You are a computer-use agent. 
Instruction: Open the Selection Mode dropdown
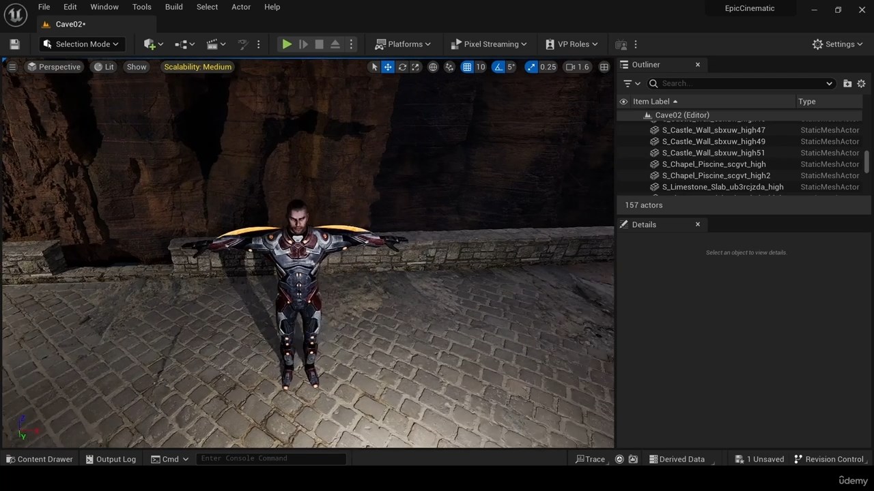pos(81,44)
